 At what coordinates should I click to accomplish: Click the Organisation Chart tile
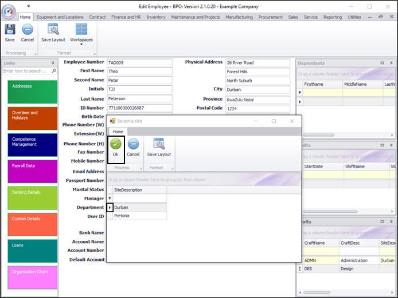tap(33, 277)
